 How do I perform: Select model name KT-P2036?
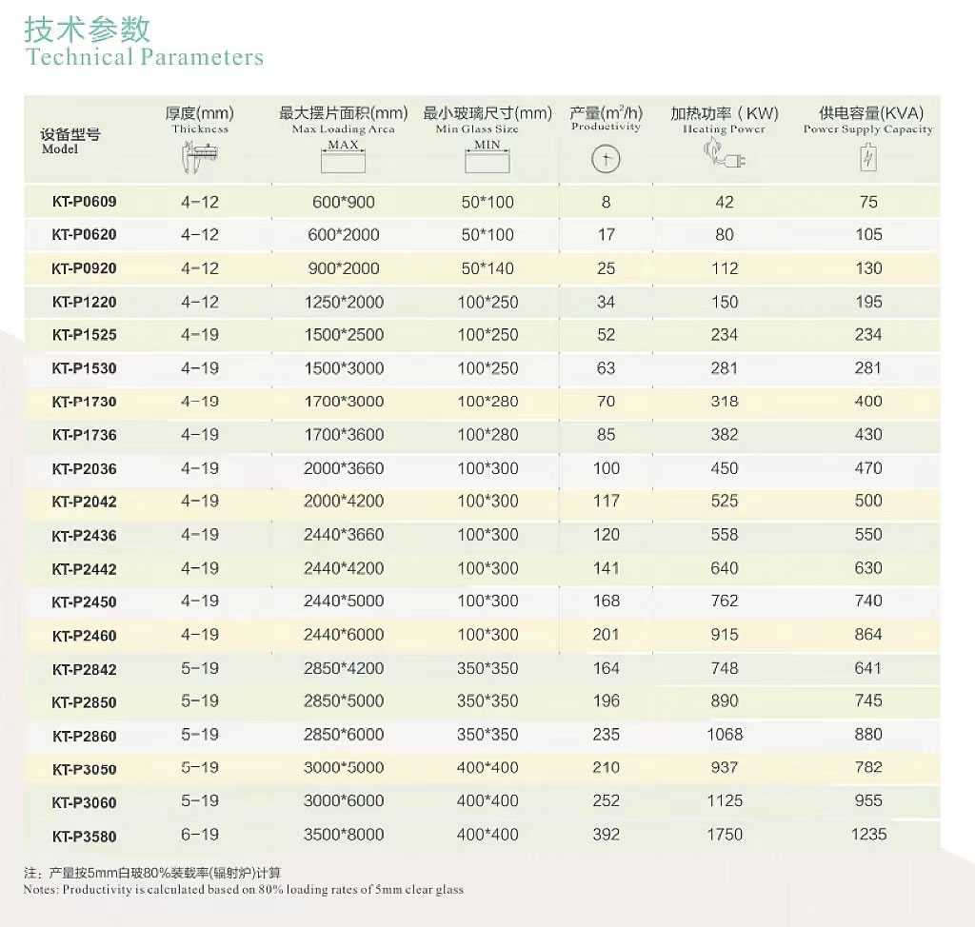coord(85,469)
